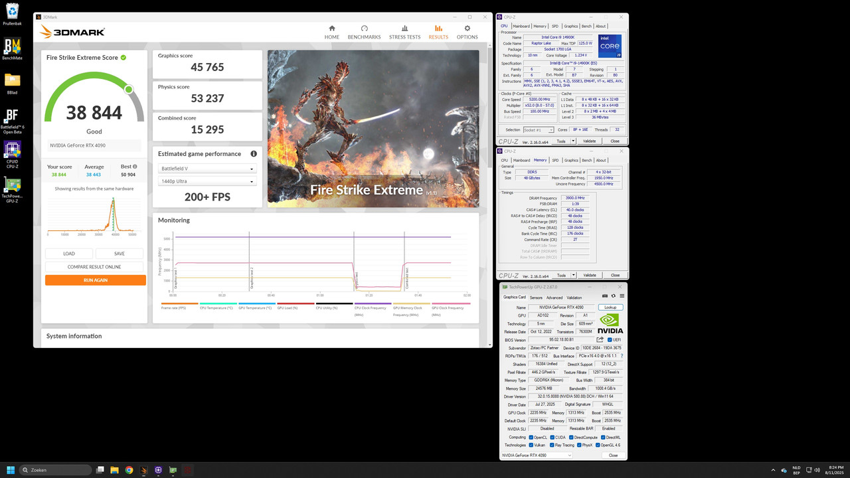
Task: Launch Battlefield 6 Open Beta shortcut
Action: coord(12,120)
